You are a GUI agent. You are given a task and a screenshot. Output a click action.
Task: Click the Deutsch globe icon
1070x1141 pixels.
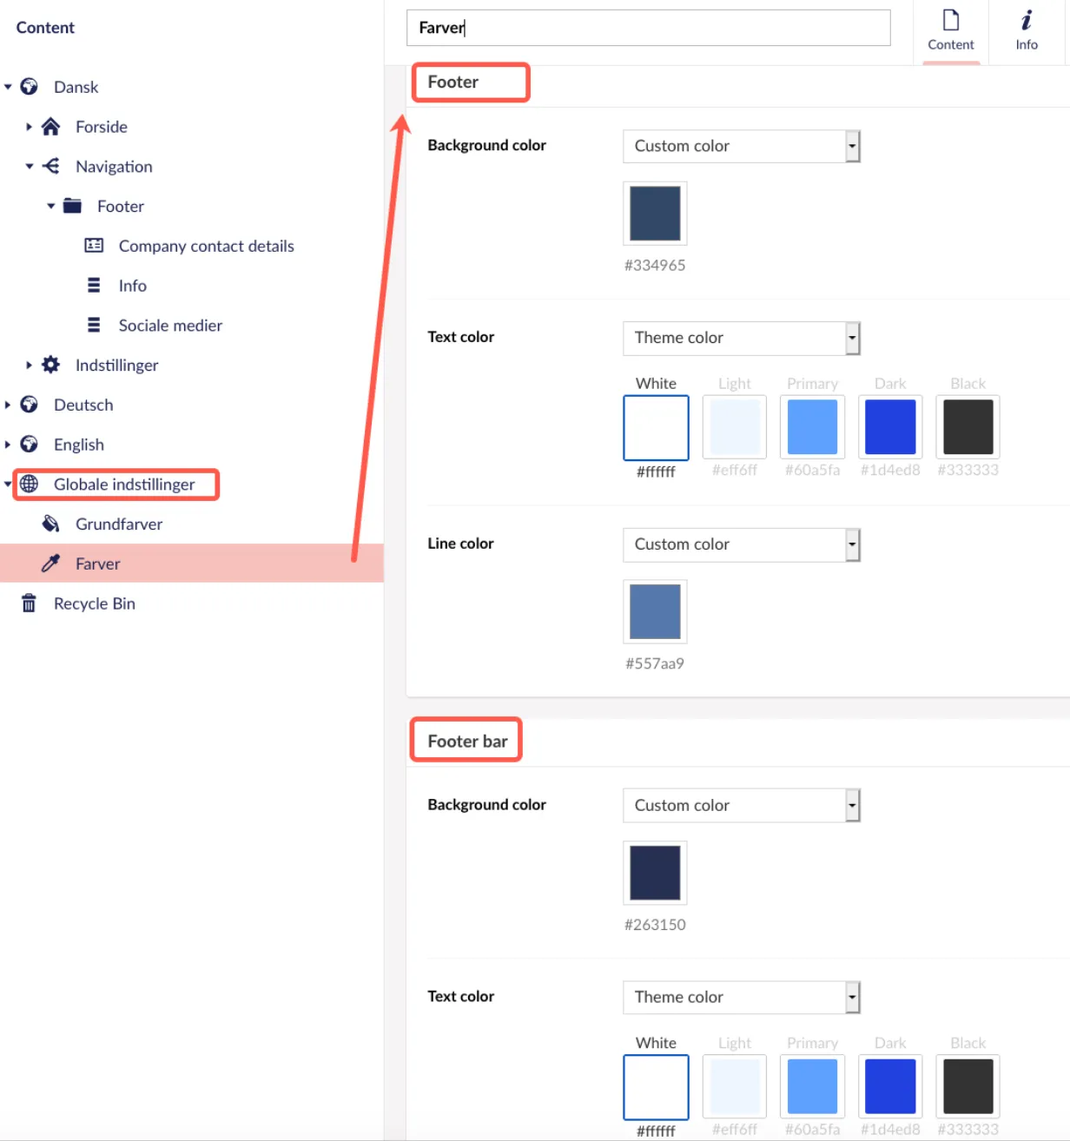[30, 405]
